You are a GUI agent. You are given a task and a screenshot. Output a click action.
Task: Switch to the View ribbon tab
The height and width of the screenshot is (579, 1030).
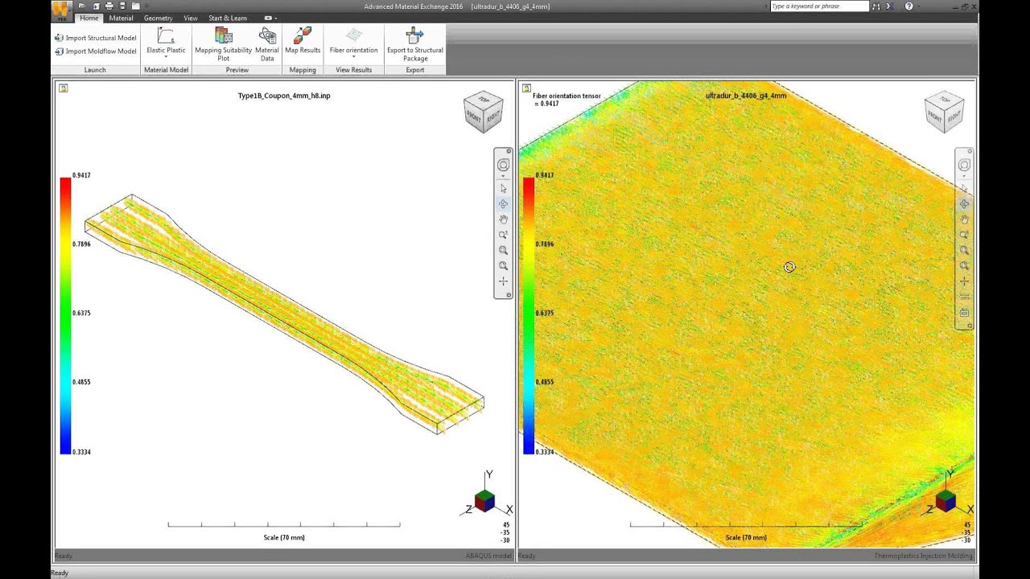point(190,18)
